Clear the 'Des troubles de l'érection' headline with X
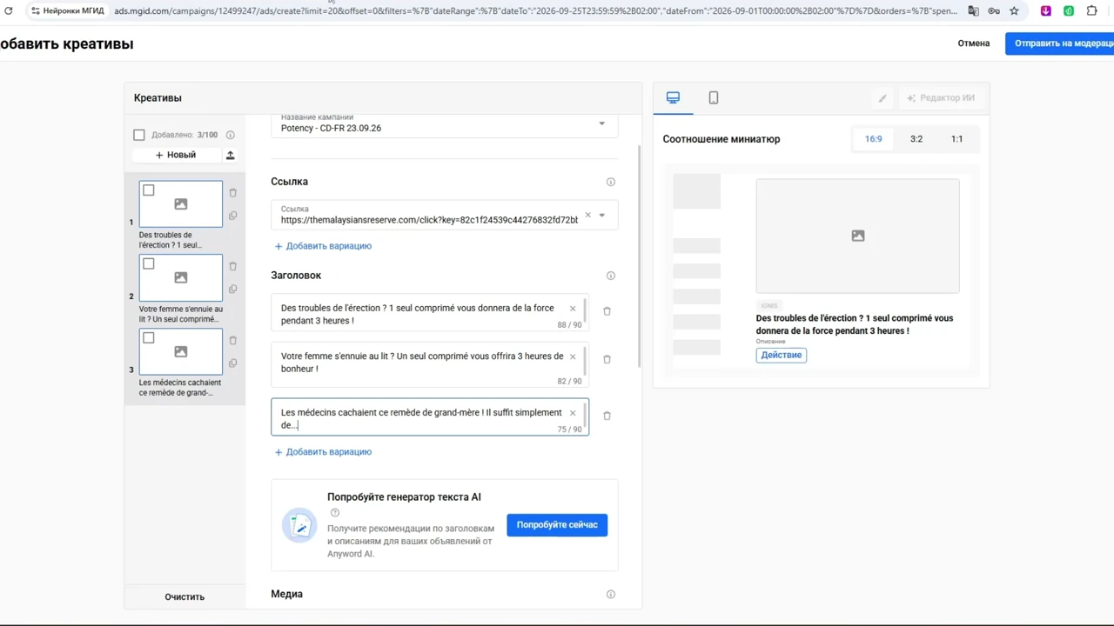The width and height of the screenshot is (1114, 626). (573, 309)
